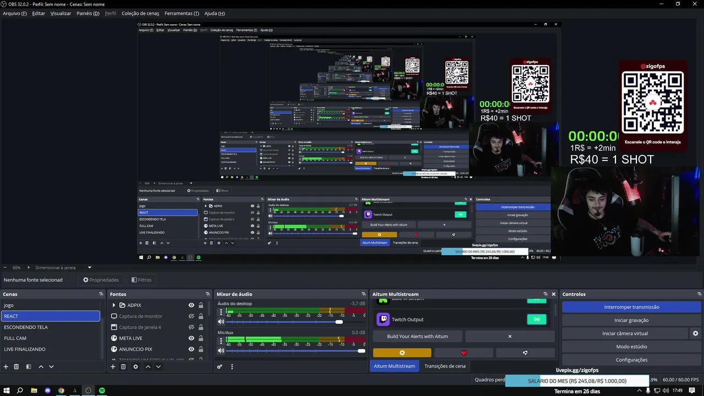Viewport: 704px width, 396px height.
Task: Undock the Controles panel
Action: 700,294
